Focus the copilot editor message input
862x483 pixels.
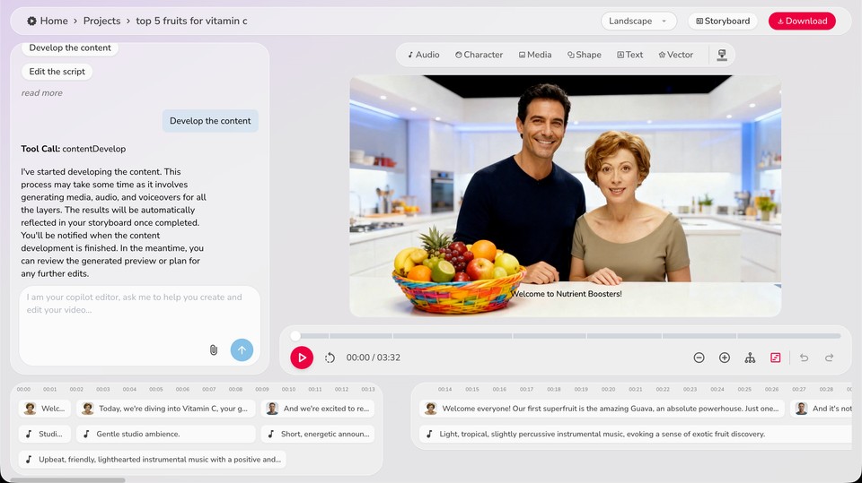tap(135, 309)
